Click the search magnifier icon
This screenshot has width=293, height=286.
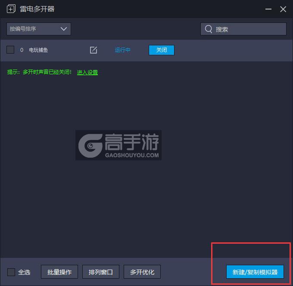(209, 29)
